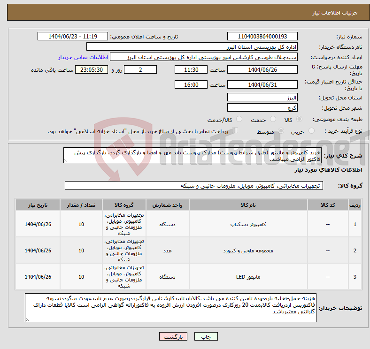Select the مجموعه ماوس و کیبورد item cell
370x349 pixels.
coord(248,250)
